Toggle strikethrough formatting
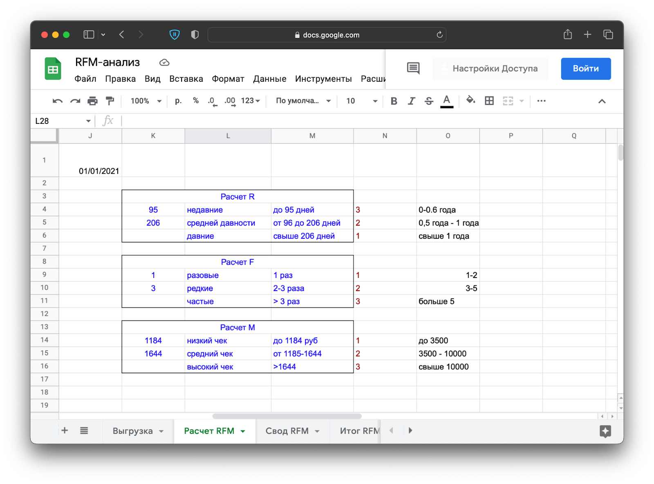Image resolution: width=654 pixels, height=484 pixels. pos(429,101)
